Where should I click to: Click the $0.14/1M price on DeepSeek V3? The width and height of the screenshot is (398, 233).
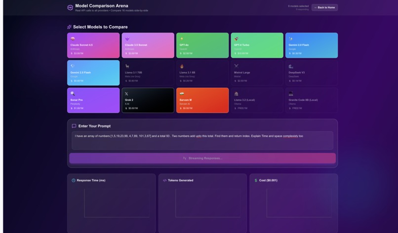pyautogui.click(x=297, y=81)
